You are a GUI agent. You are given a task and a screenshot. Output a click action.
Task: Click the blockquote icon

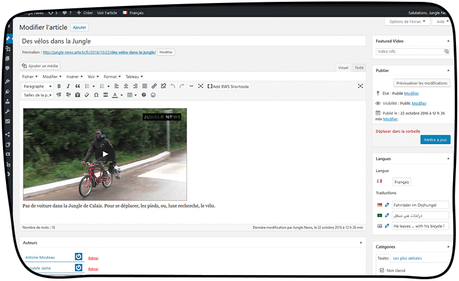(x=77, y=87)
